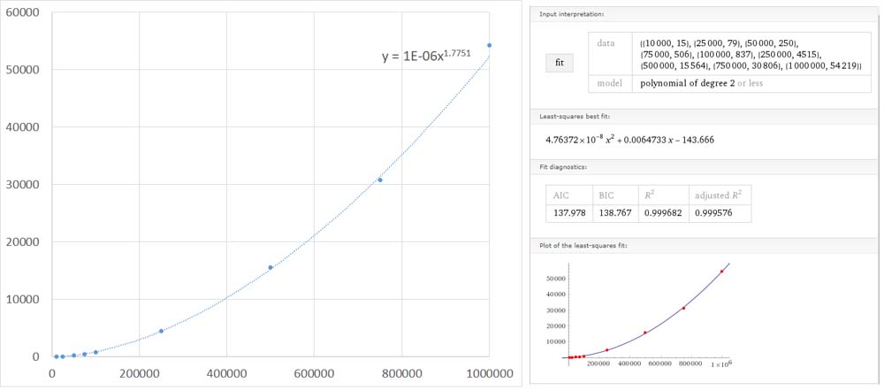This screenshot has width=884, height=390.
Task: Click the BIC value 138.767
Action: pyautogui.click(x=615, y=212)
